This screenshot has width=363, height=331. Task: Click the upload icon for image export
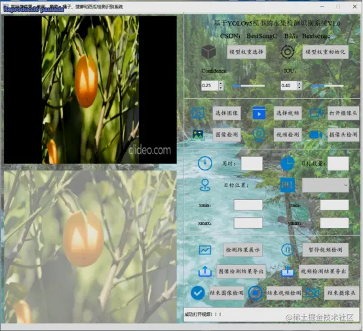coord(205,271)
